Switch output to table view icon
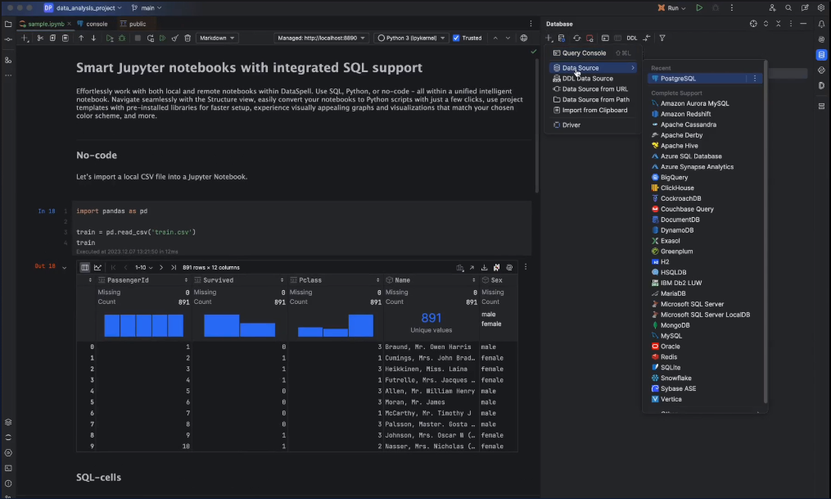831x499 pixels. pyautogui.click(x=85, y=268)
